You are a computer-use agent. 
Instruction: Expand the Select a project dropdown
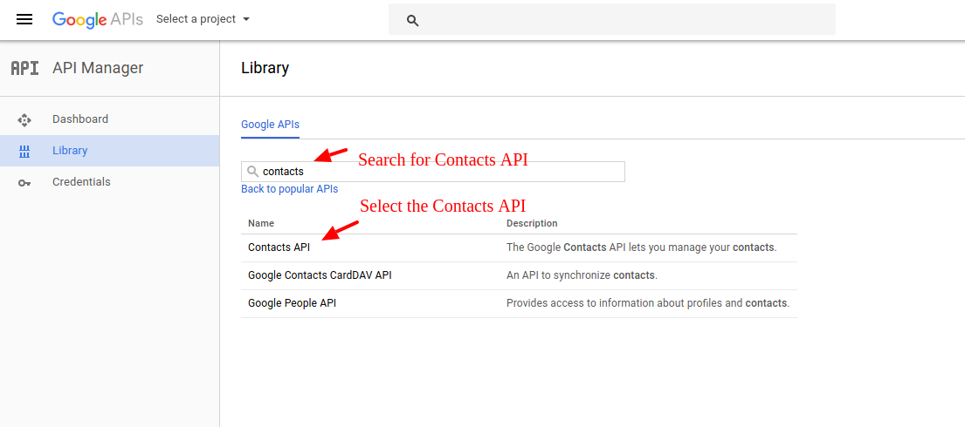tap(203, 19)
